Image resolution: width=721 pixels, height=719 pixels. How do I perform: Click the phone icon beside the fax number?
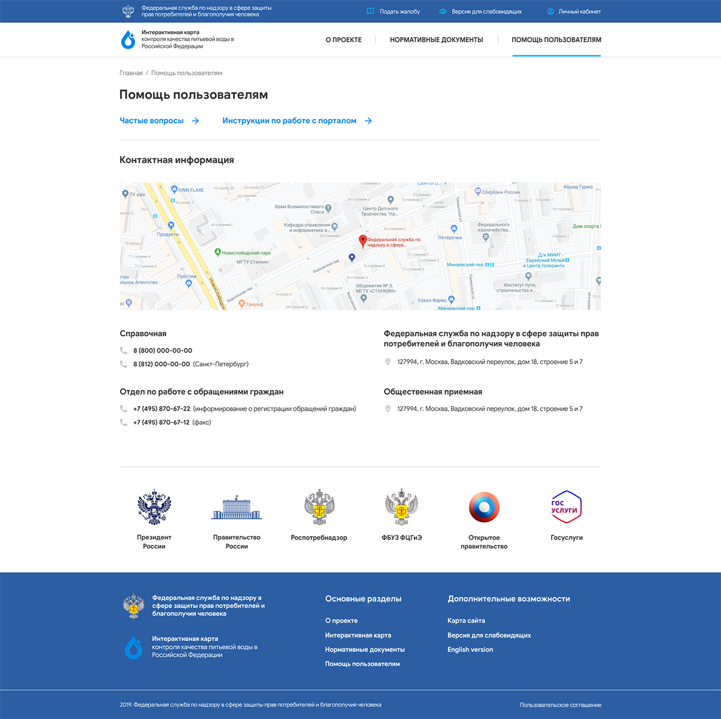(123, 422)
